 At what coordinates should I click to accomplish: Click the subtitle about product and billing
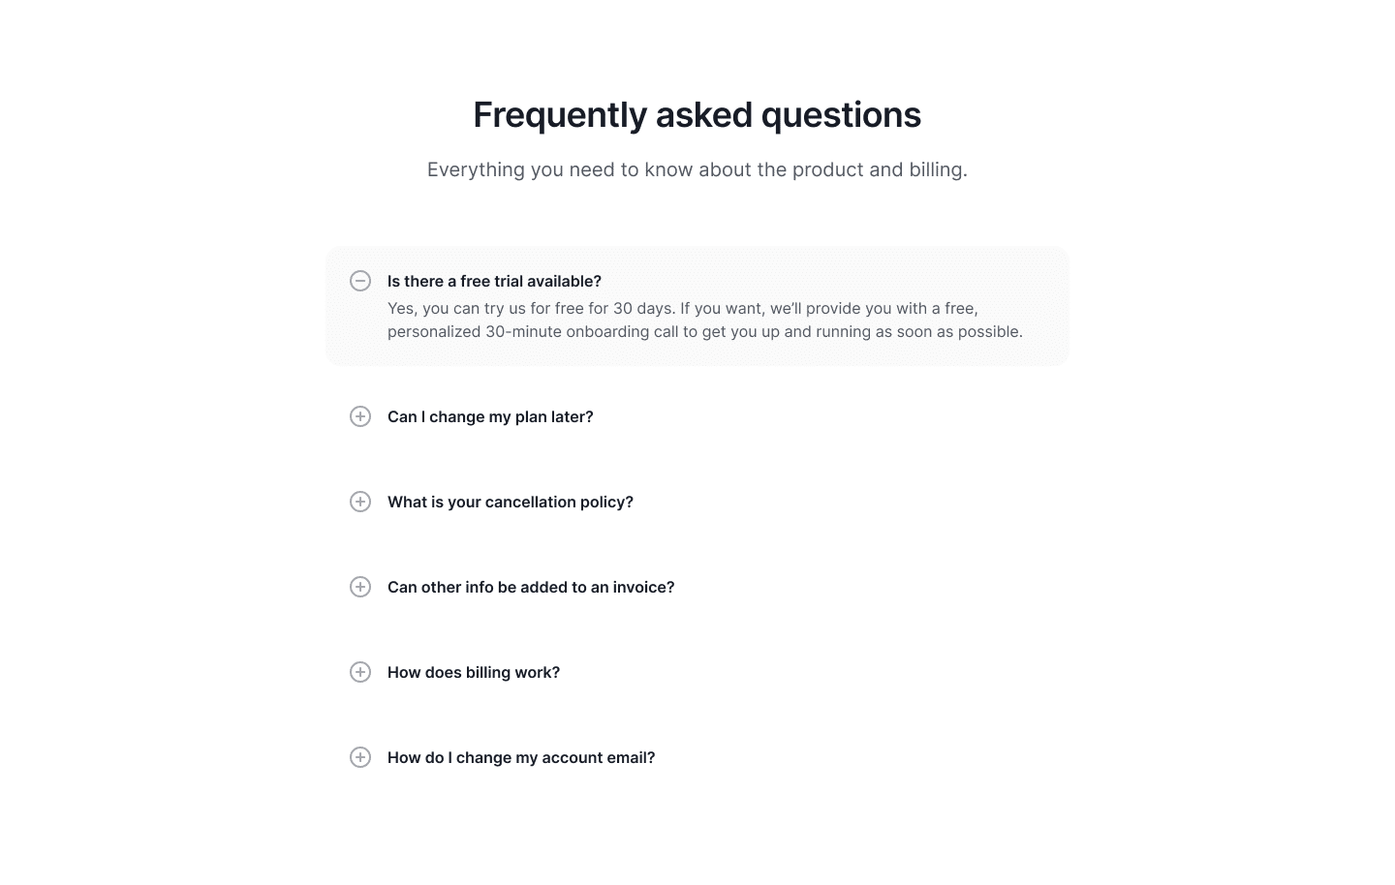[x=697, y=169]
